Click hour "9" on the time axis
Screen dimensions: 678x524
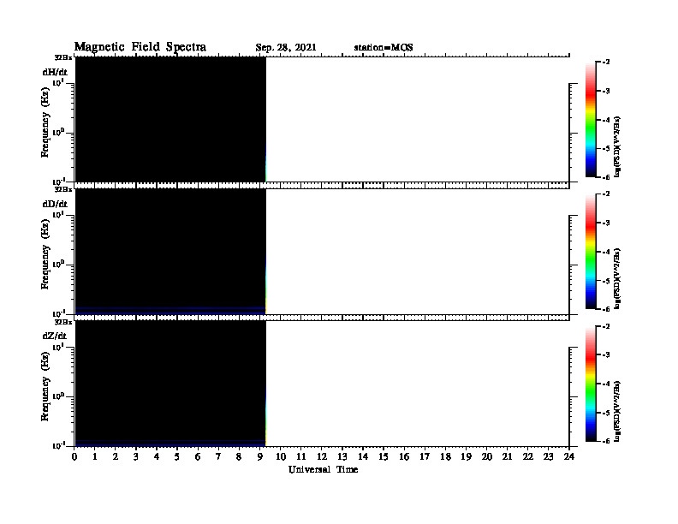[259, 456]
